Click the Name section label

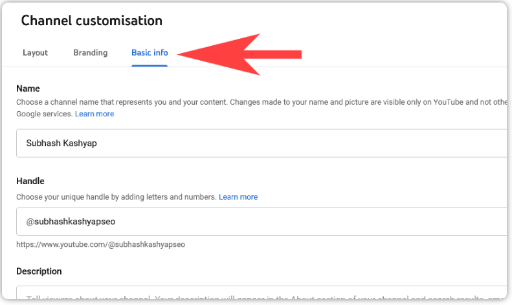click(28, 89)
